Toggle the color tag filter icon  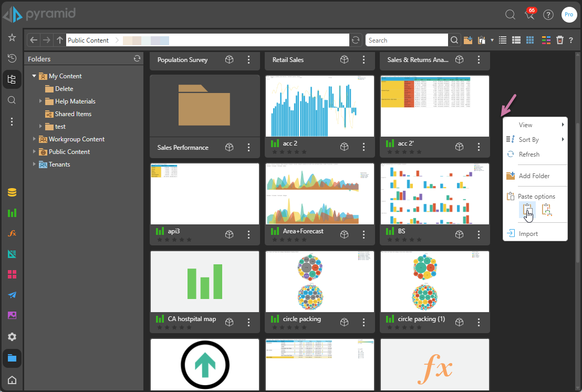tap(546, 40)
